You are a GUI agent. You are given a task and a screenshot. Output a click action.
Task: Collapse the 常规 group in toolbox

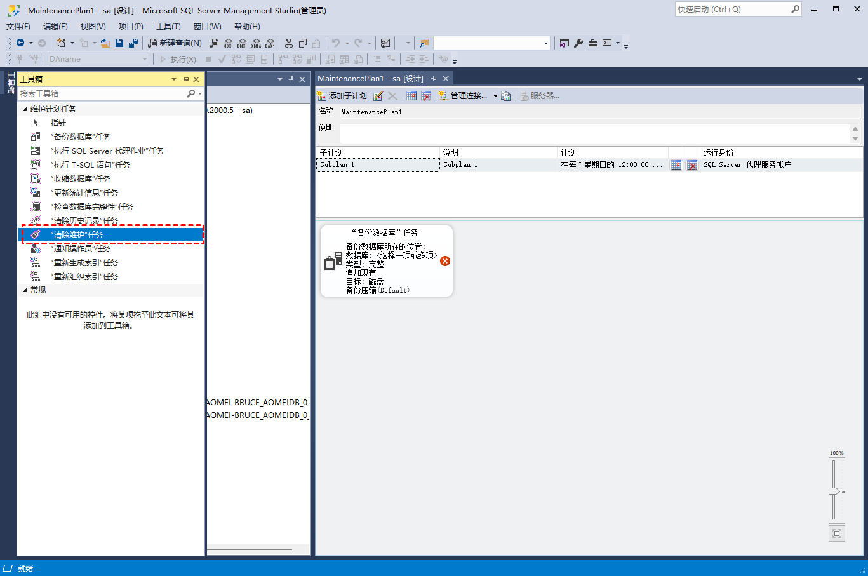[x=25, y=290]
